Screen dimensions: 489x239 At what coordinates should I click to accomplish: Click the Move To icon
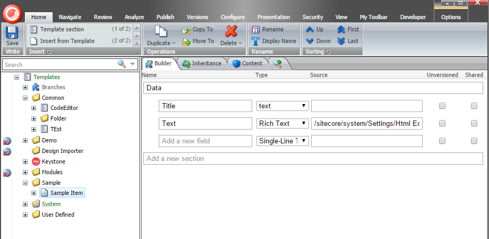(186, 41)
